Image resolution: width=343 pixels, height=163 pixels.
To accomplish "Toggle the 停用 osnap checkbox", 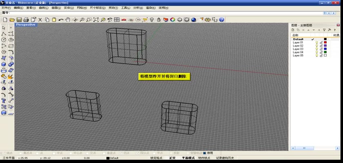I will [x=205, y=153].
